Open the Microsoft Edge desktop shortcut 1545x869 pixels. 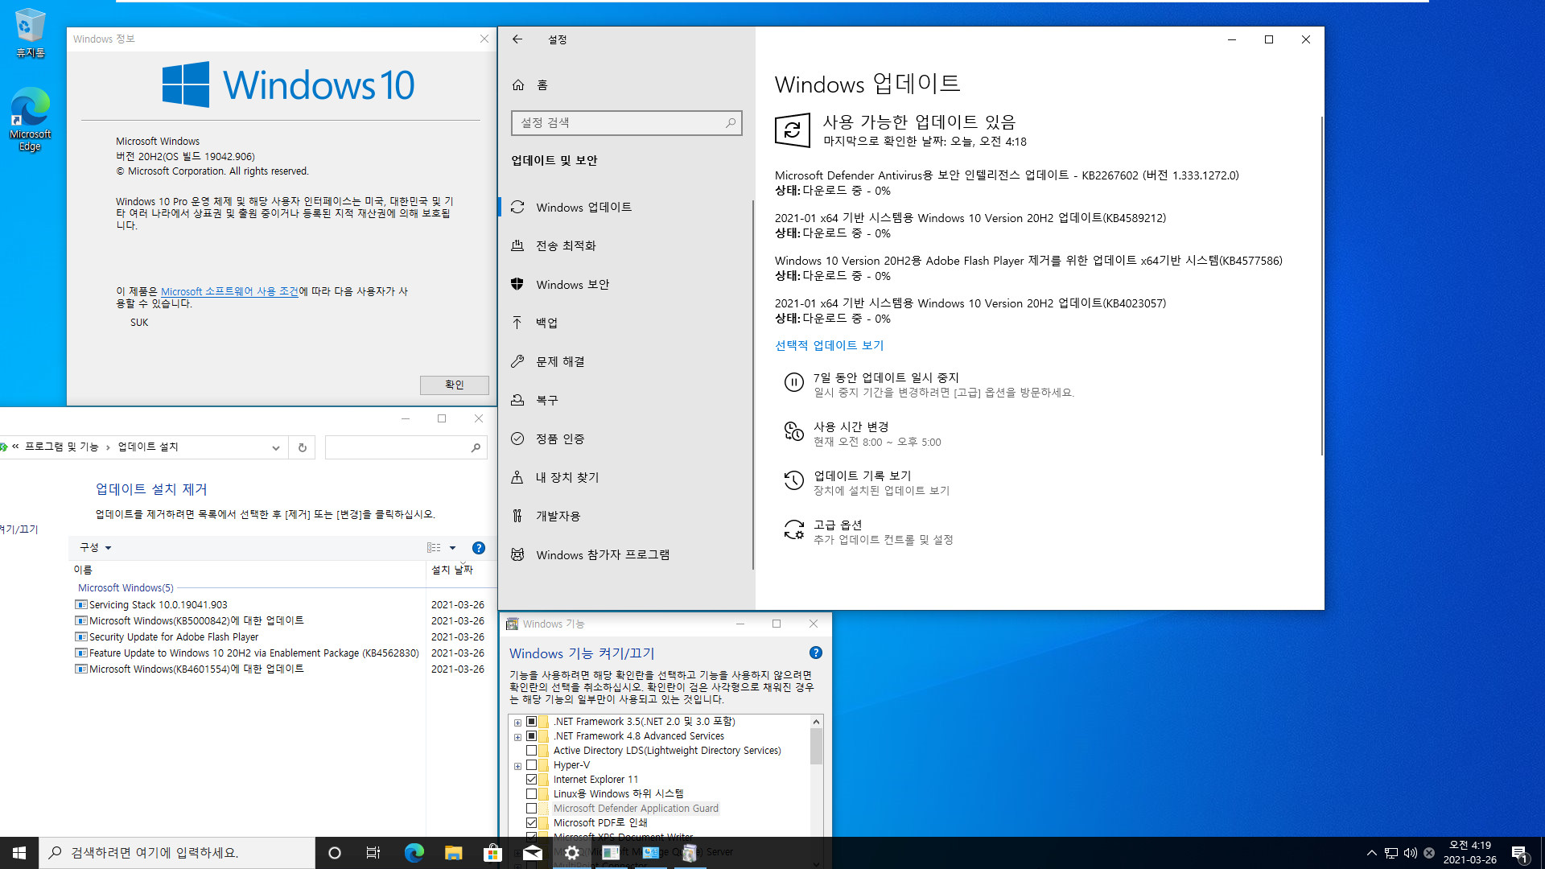point(30,119)
